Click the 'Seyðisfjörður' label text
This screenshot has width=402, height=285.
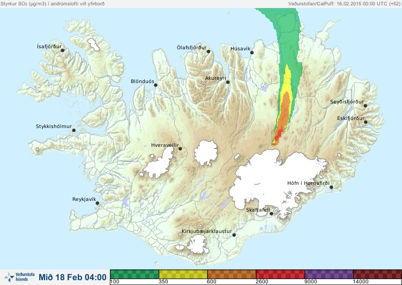347,102
